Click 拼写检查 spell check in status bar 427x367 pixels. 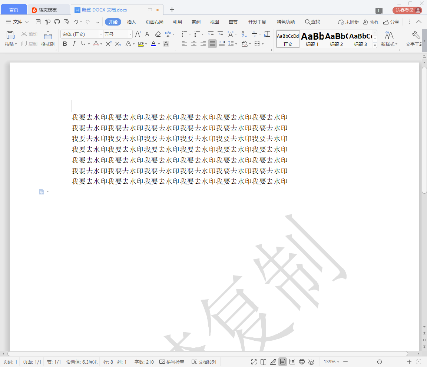click(172, 362)
